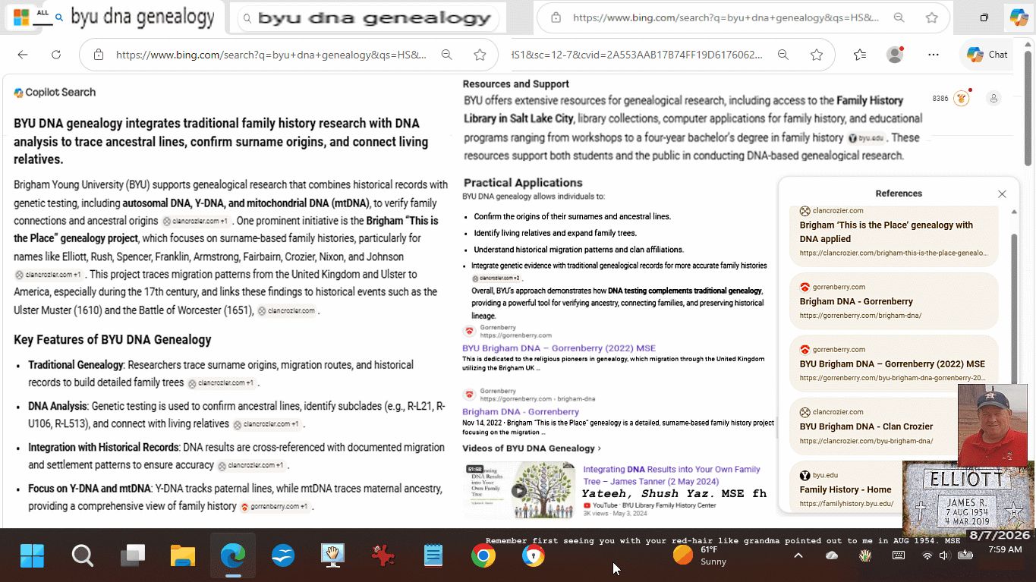The height and width of the screenshot is (582, 1036).
Task: Open the Bing account icon beside Rewards
Action: click(x=993, y=98)
